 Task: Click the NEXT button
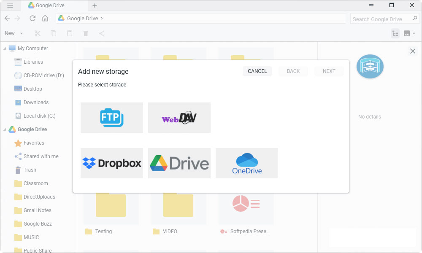coord(329,71)
